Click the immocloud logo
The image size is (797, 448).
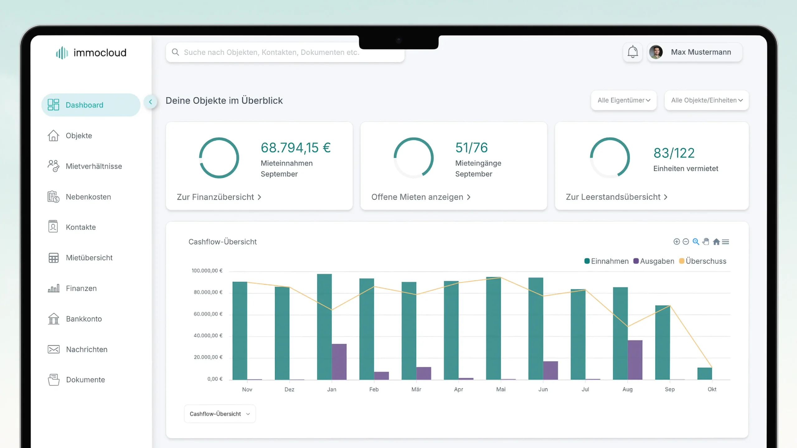tap(91, 53)
